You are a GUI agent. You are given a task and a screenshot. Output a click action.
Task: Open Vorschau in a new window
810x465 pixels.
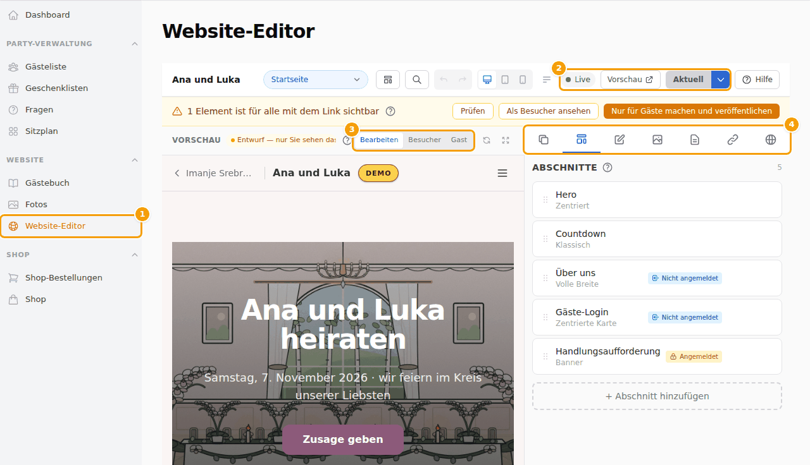tap(630, 80)
